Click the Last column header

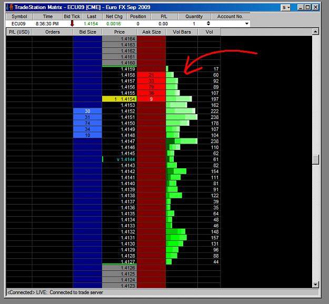[x=92, y=16]
